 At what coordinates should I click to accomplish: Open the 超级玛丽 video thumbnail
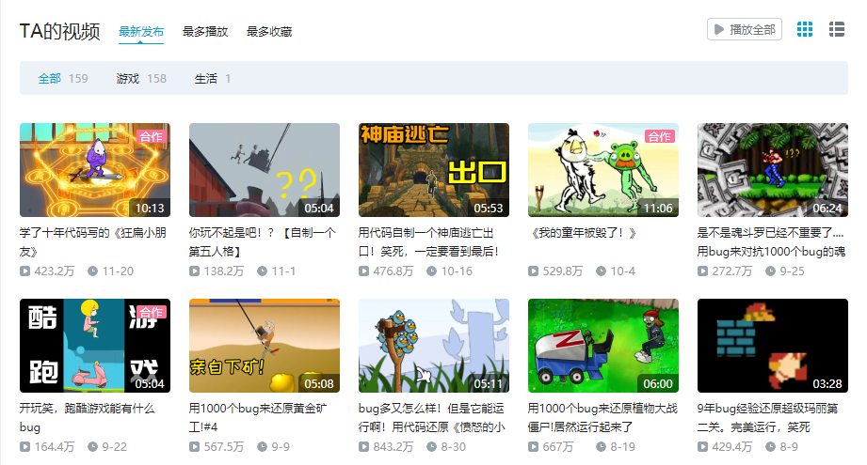coord(773,346)
